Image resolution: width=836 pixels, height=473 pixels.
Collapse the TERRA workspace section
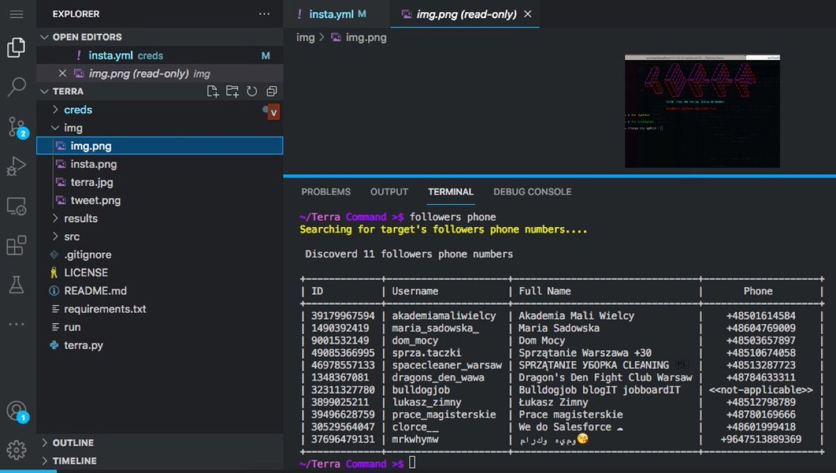coord(46,91)
